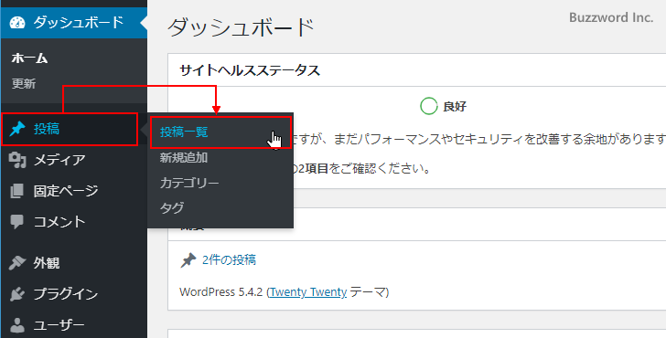Viewport: 666px width, 338px height.
Task: Open the 2件の投稿 link
Action: pyautogui.click(x=230, y=259)
